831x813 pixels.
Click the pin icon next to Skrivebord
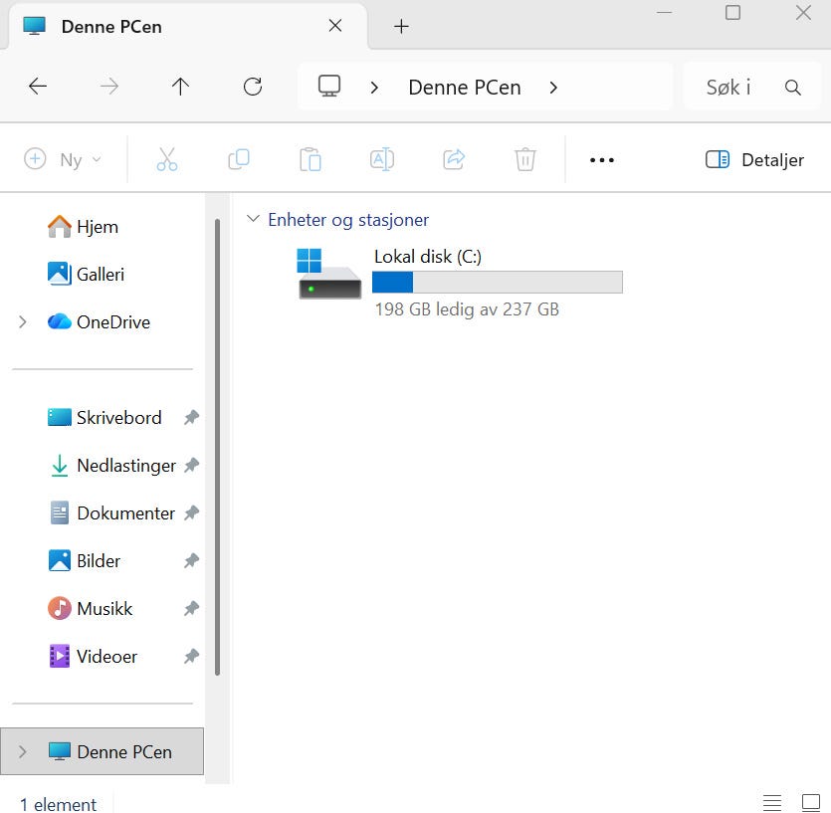[x=191, y=418]
